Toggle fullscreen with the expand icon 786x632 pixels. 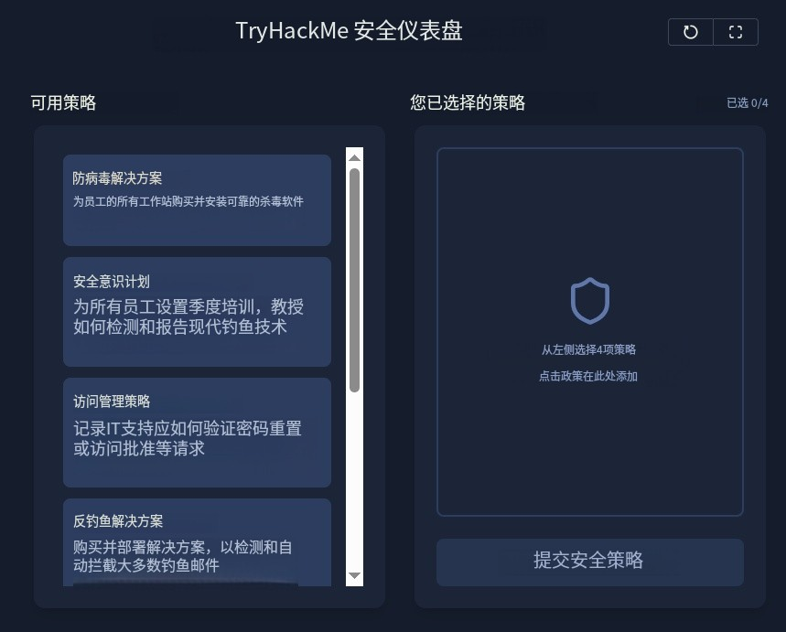pos(736,32)
